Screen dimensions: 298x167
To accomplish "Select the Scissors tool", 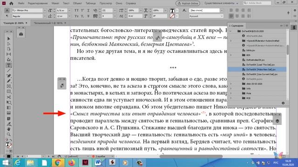I will pyautogui.click(x=9, y=97).
